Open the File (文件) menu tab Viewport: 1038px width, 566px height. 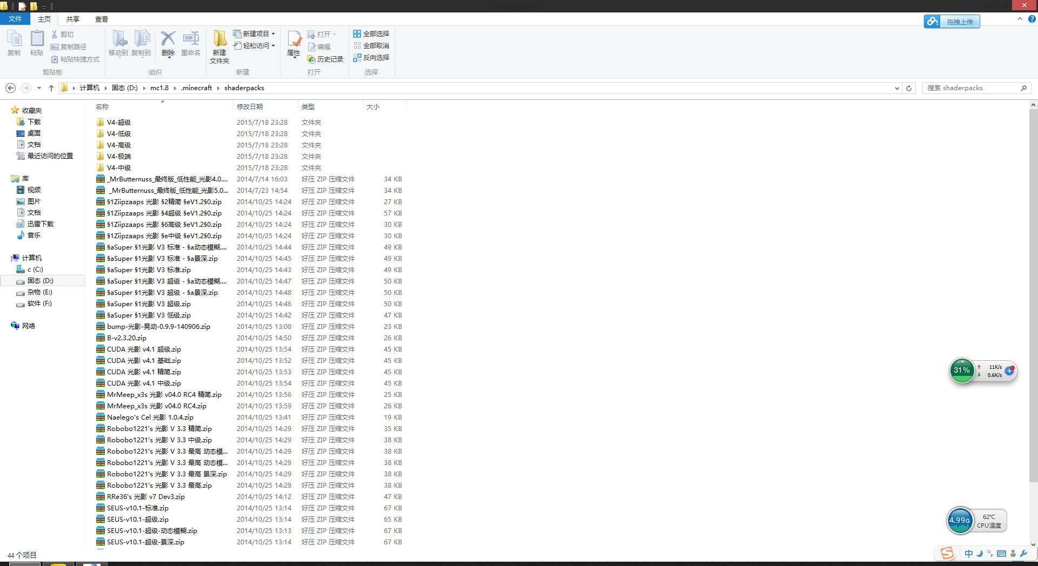click(x=15, y=19)
